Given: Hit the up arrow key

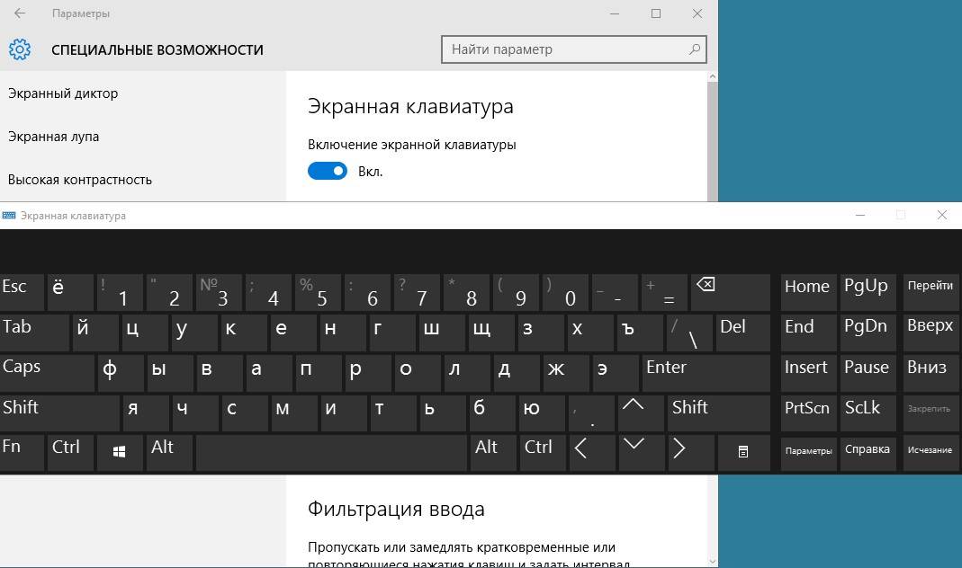Looking at the screenshot, I should tap(641, 413).
